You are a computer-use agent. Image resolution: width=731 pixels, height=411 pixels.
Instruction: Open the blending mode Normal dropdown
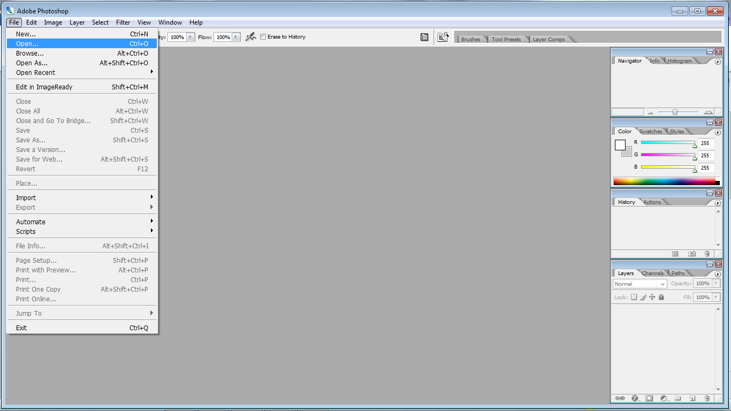pyautogui.click(x=639, y=284)
